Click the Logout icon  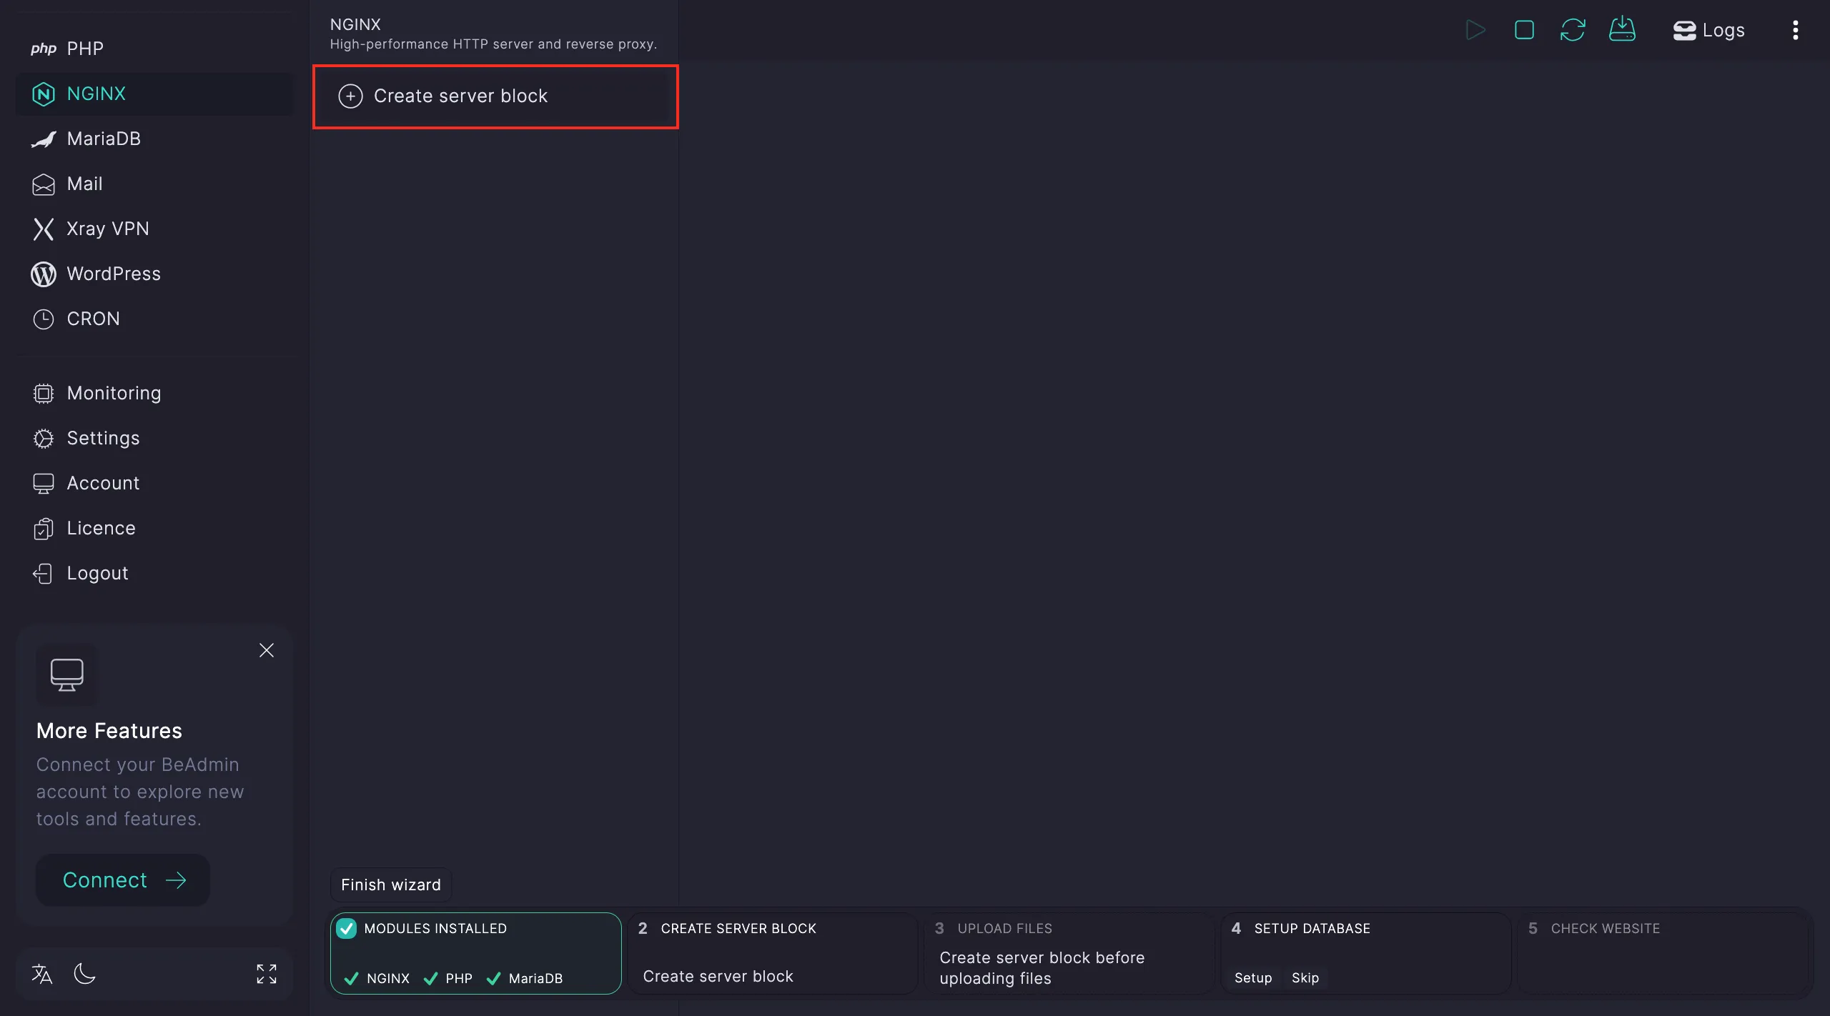pos(44,574)
